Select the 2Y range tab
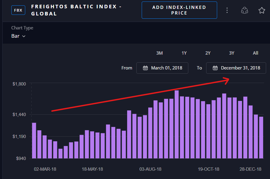The width and height of the screenshot is (270, 179). tap(208, 53)
